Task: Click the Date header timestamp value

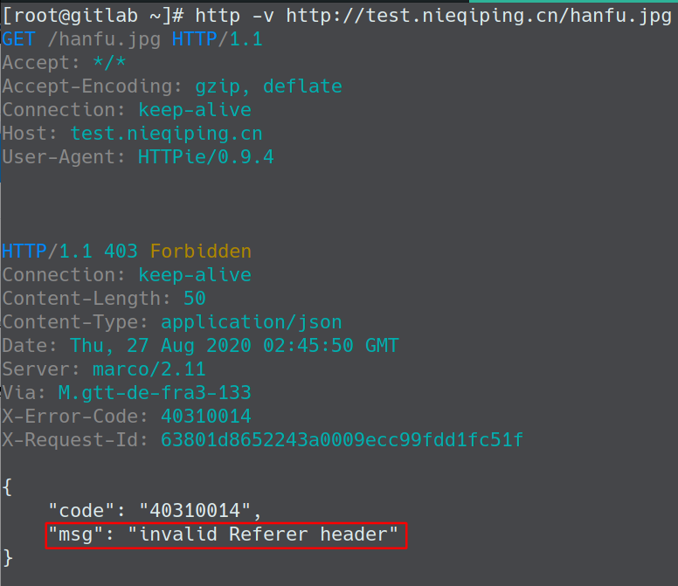Action: pos(234,346)
